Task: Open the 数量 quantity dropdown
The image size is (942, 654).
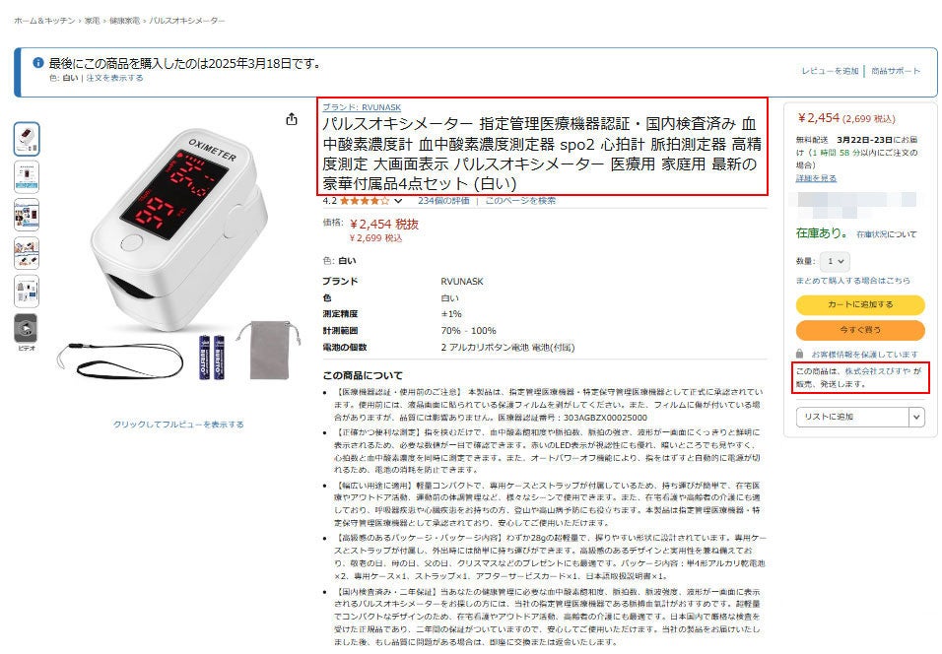Action: point(835,261)
